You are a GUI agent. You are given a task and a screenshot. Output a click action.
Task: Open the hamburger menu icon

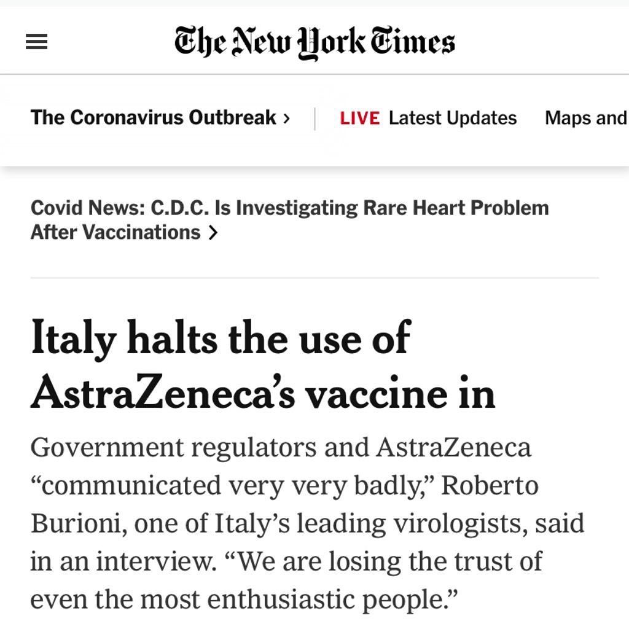[36, 42]
